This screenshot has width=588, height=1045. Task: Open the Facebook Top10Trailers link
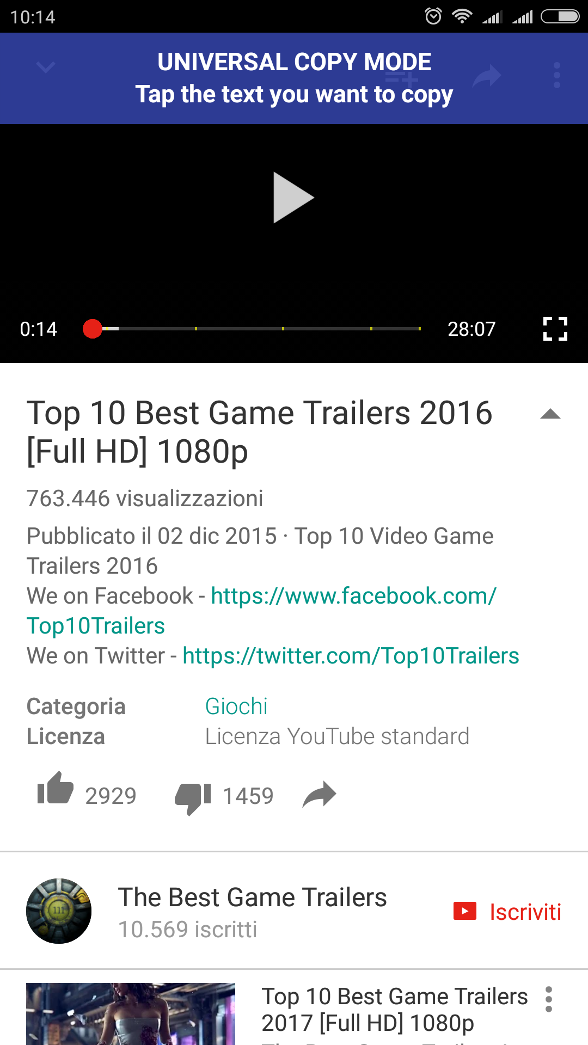262,611
